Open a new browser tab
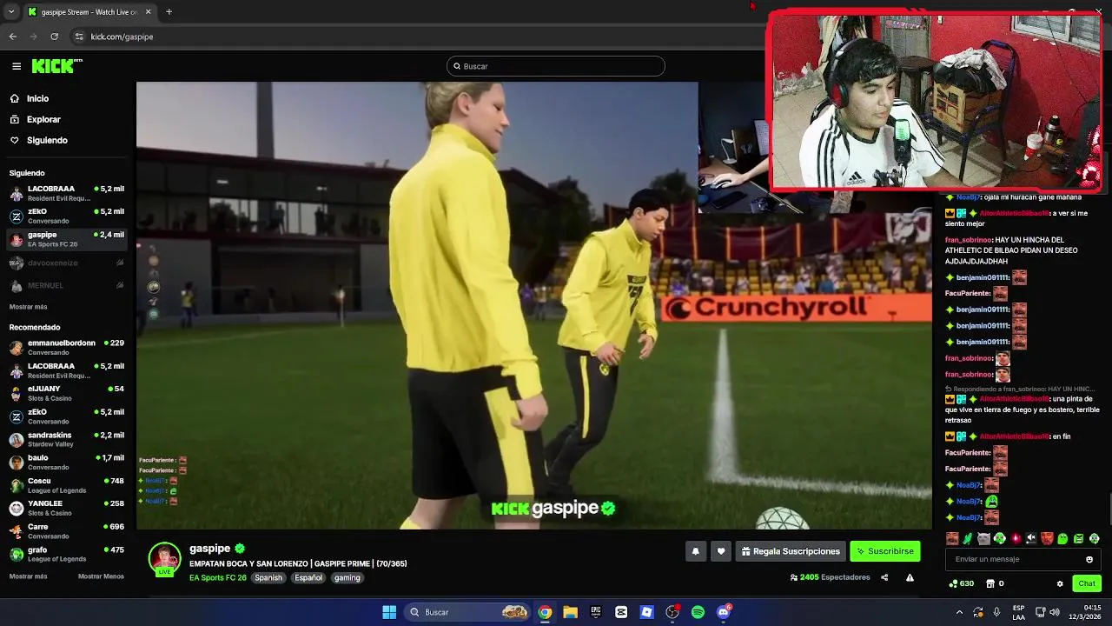Image resolution: width=1112 pixels, height=626 pixels. tap(169, 12)
